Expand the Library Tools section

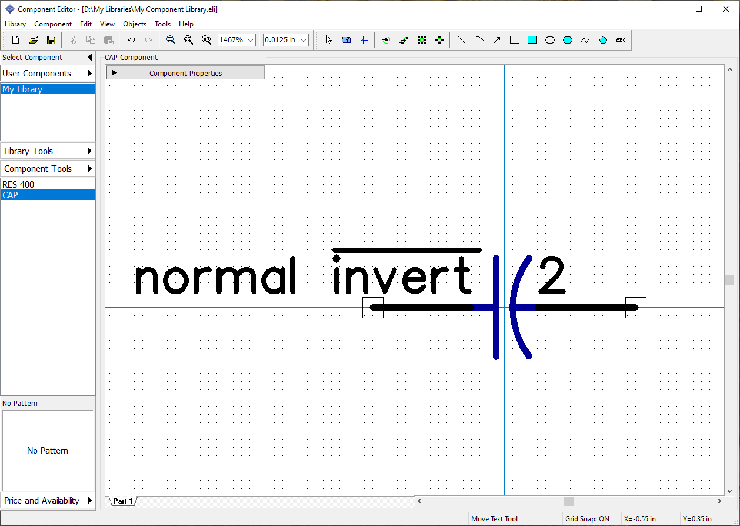(89, 151)
